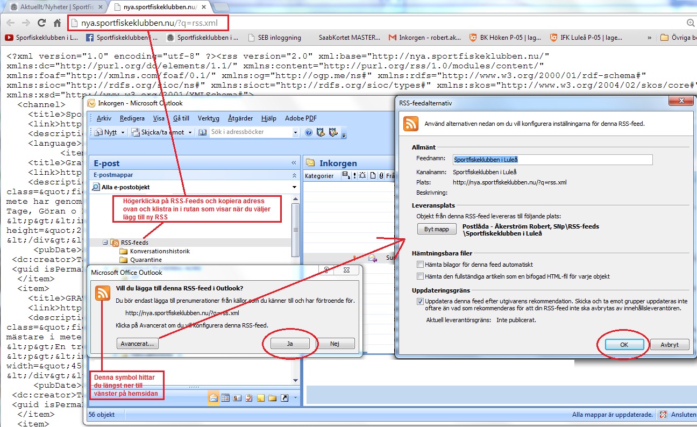The height and width of the screenshot is (427, 697).
Task: Open the Adobe PDF menu
Action: [301, 118]
